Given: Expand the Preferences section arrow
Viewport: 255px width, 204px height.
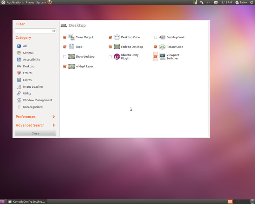Looking at the screenshot, I should click(54, 116).
